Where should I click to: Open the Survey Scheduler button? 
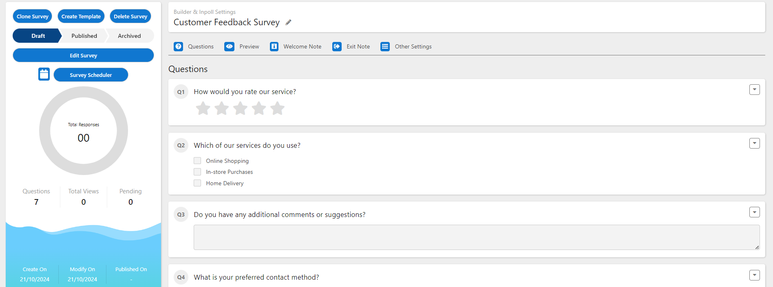(91, 75)
